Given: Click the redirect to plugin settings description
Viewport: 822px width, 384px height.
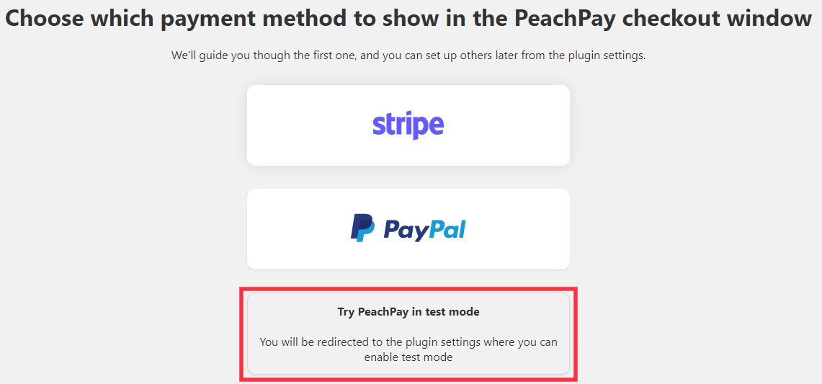Looking at the screenshot, I should (408, 350).
